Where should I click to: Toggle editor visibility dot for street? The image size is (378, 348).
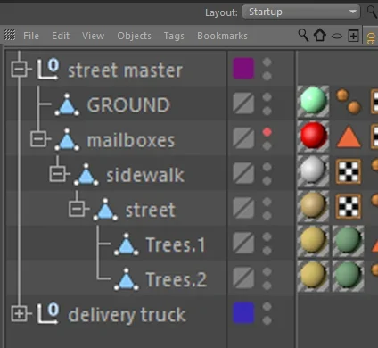click(x=267, y=202)
